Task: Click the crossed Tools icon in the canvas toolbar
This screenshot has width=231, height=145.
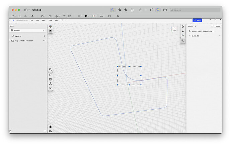Action: pyautogui.click(x=50, y=88)
